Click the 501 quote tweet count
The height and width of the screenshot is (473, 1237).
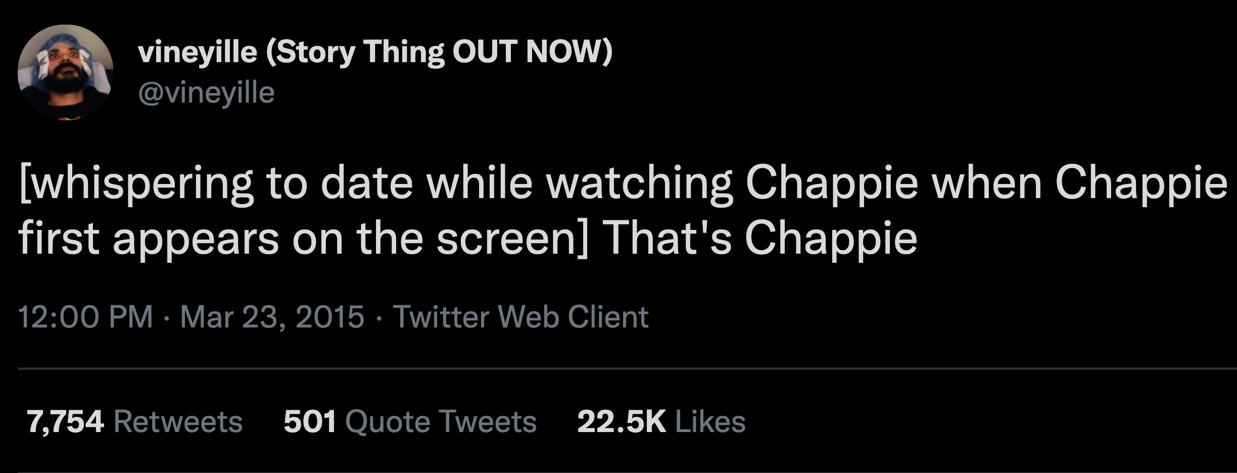coord(310,421)
